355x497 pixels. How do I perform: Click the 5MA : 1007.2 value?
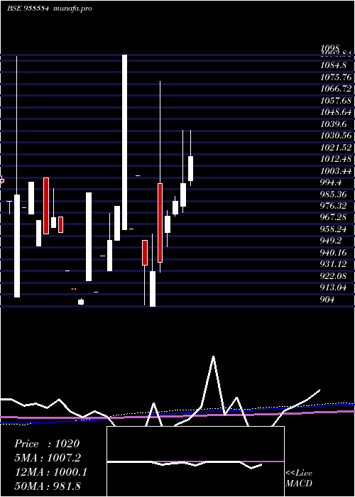(x=48, y=458)
